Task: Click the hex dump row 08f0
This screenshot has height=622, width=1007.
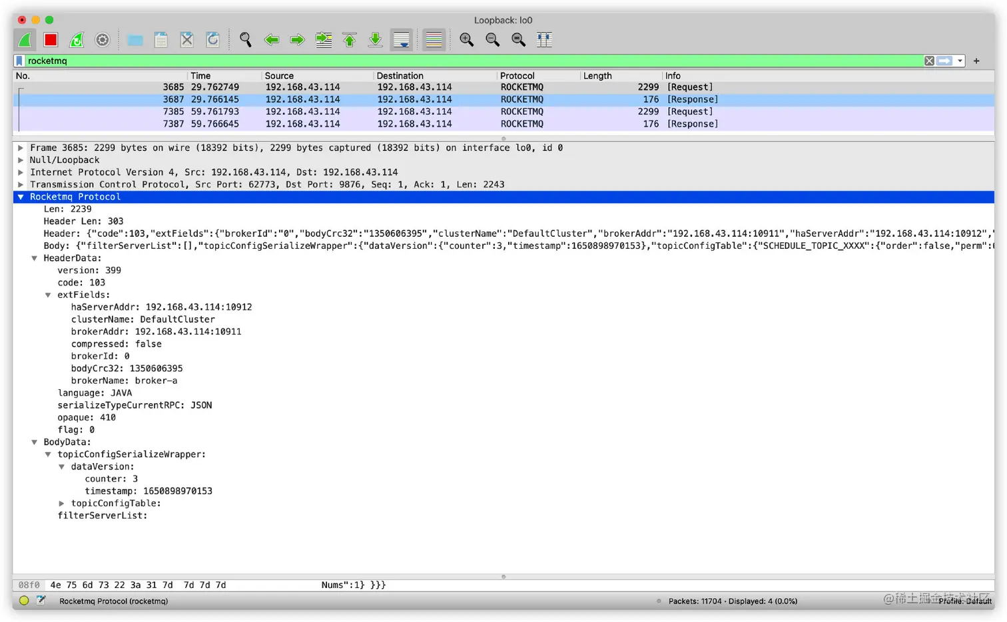Action: click(x=504, y=585)
